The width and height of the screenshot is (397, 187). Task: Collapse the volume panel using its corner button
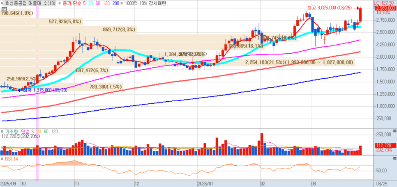[395, 131]
